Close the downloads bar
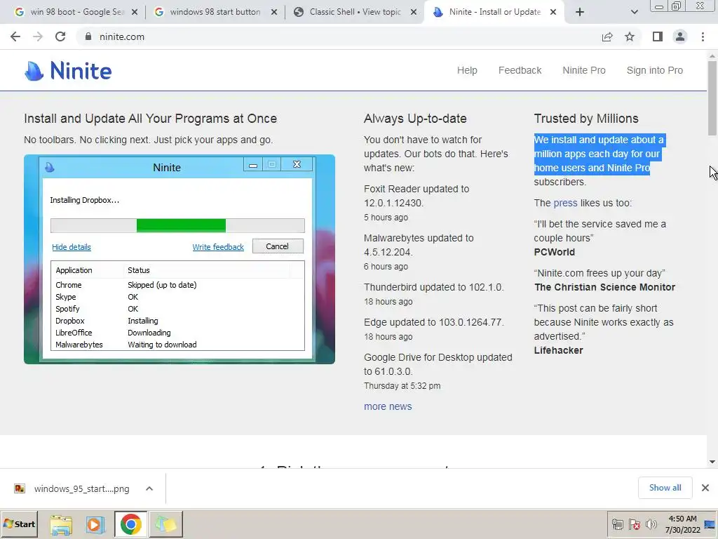Screen dimensions: 718x539 (x=705, y=488)
